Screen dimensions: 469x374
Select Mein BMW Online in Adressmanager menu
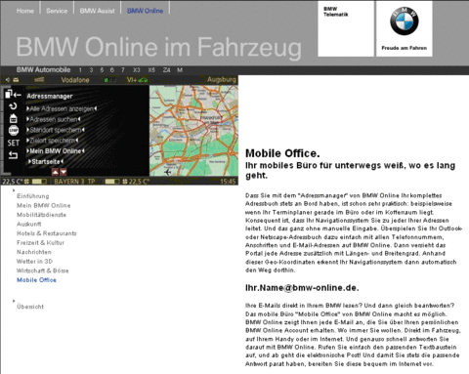56,151
